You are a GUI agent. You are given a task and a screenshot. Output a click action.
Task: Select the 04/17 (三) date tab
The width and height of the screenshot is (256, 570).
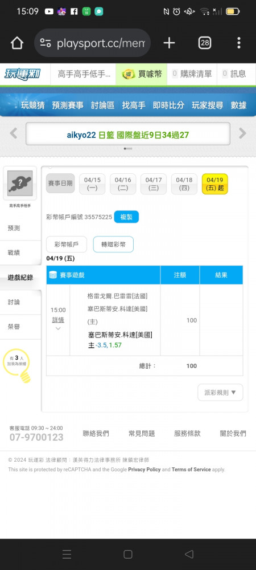coord(154,184)
